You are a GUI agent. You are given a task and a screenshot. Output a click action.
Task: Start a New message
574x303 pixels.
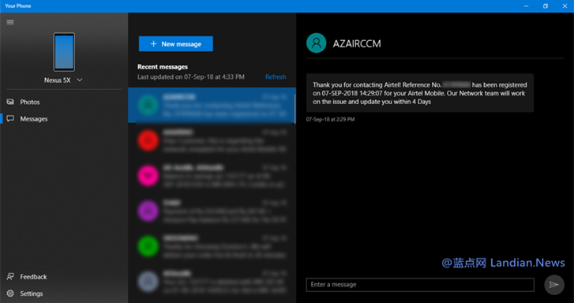176,44
